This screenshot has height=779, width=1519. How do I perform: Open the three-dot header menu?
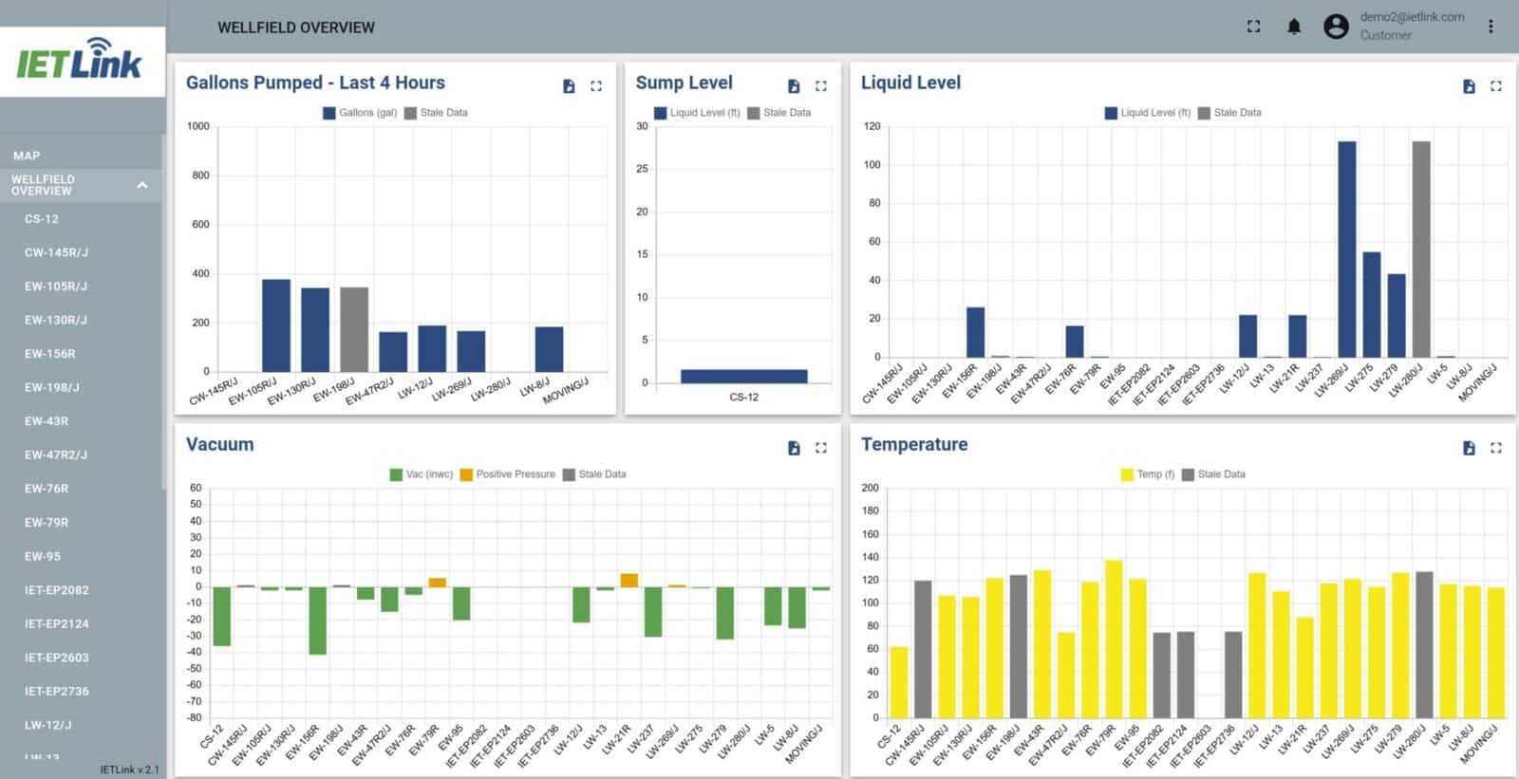(1491, 27)
